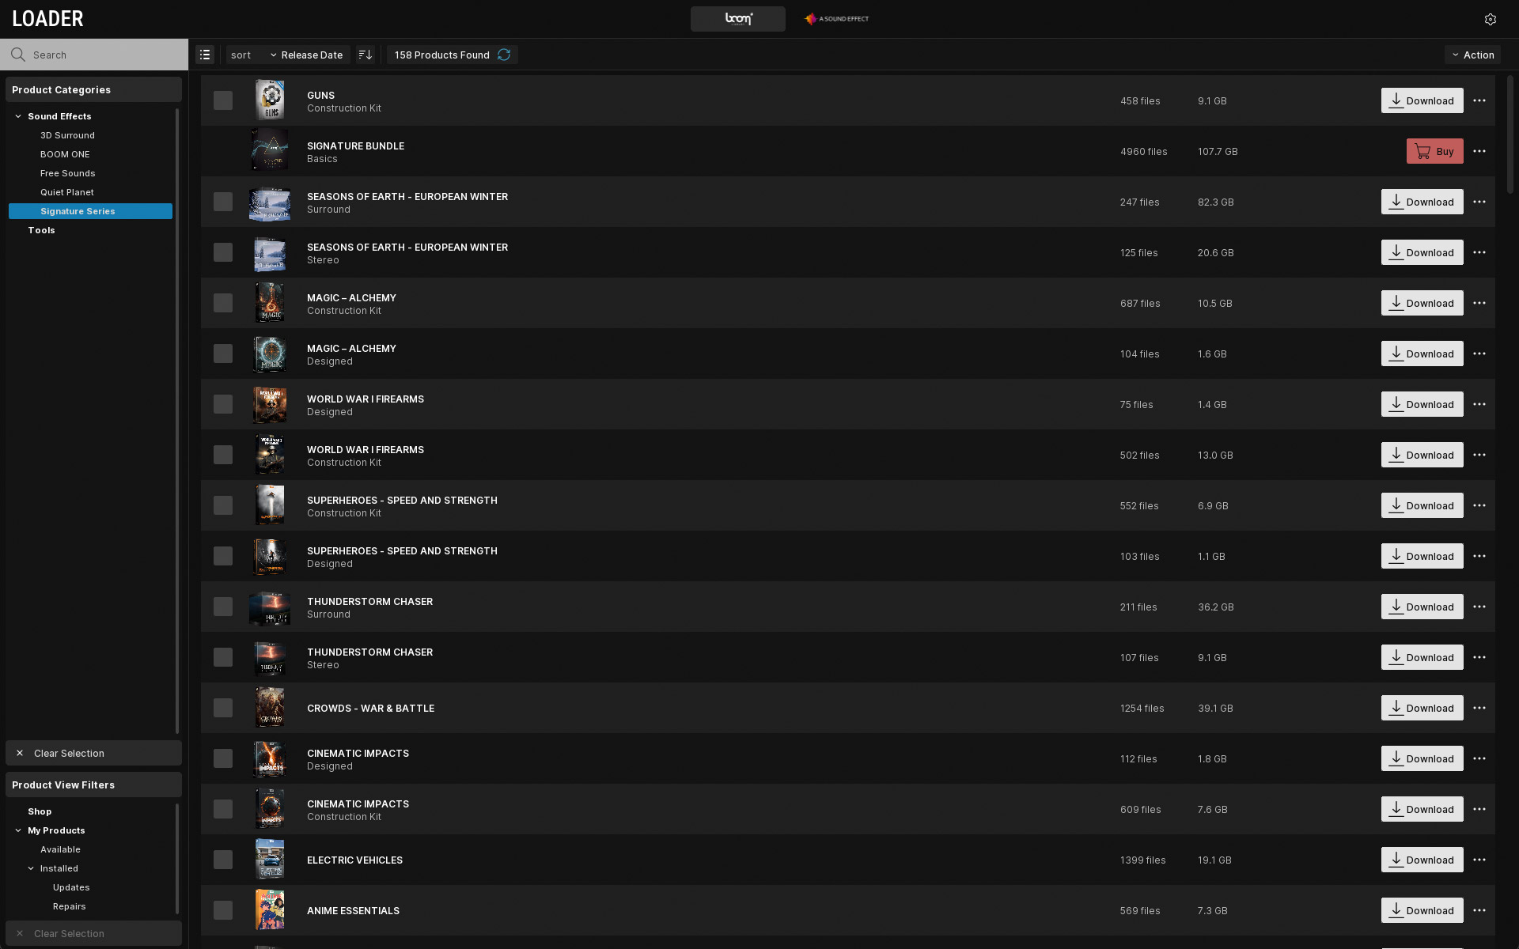This screenshot has width=1519, height=949.
Task: Click the Buy cart icon for Signature Bundle
Action: [x=1423, y=151]
